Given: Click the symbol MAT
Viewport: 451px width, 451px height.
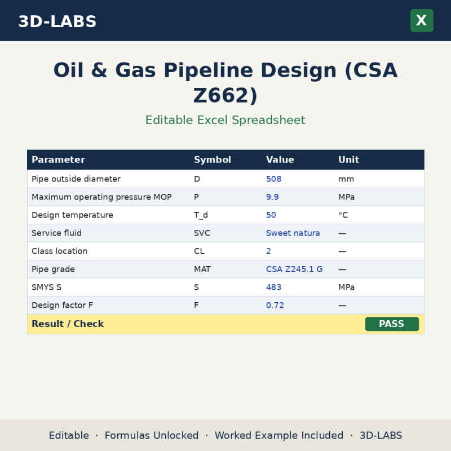Looking at the screenshot, I should pos(202,269).
